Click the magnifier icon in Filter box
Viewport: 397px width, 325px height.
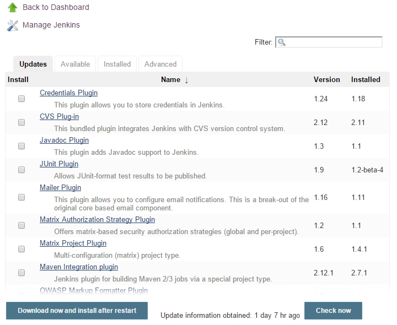point(281,42)
